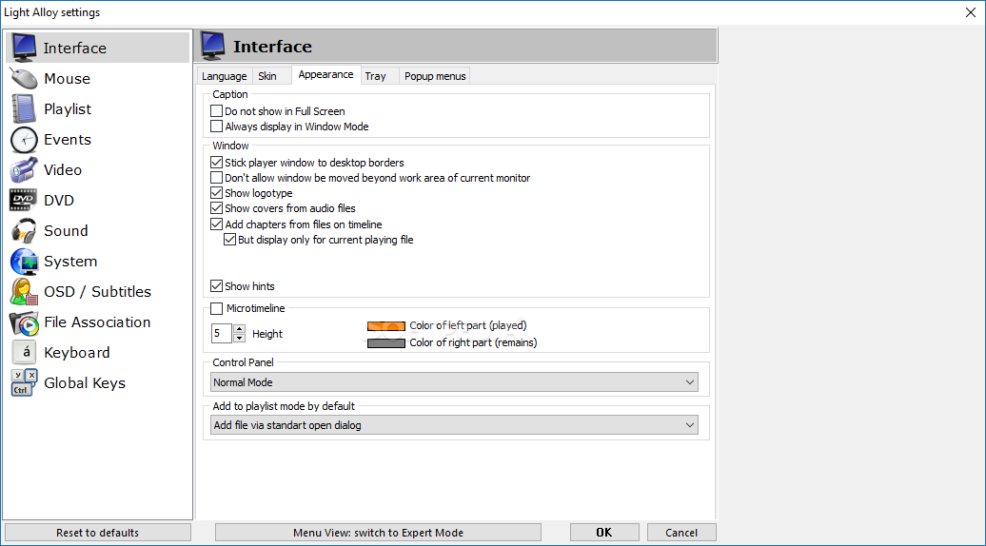
Task: Open DVD settings via DVD logo icon
Action: click(23, 200)
